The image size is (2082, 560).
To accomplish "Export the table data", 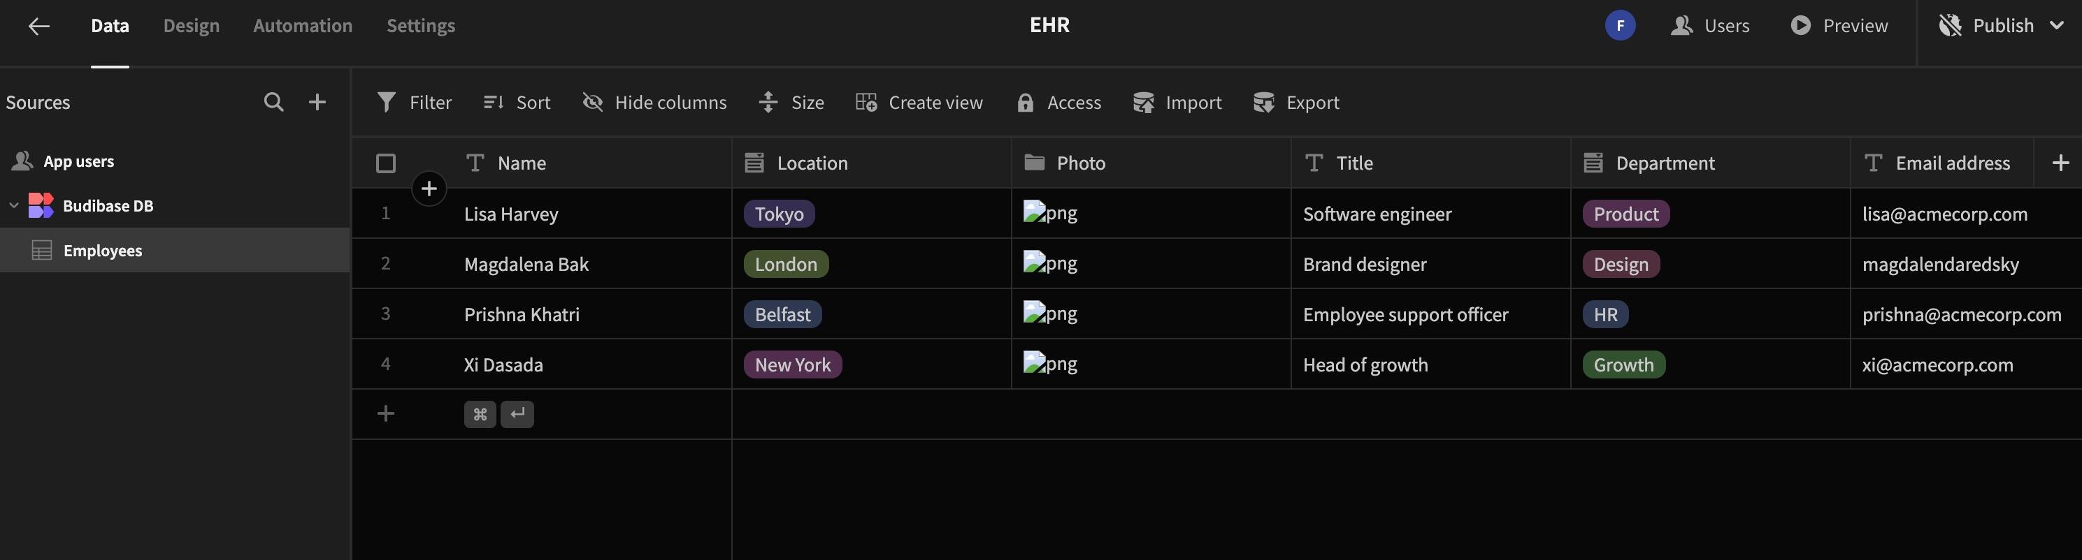I will [x=1295, y=103].
